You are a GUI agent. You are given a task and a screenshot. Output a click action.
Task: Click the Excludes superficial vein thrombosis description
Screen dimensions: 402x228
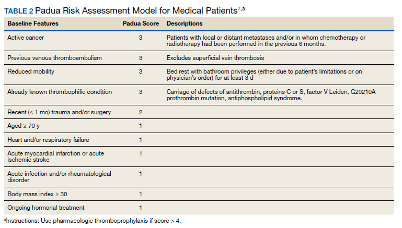tap(215, 57)
